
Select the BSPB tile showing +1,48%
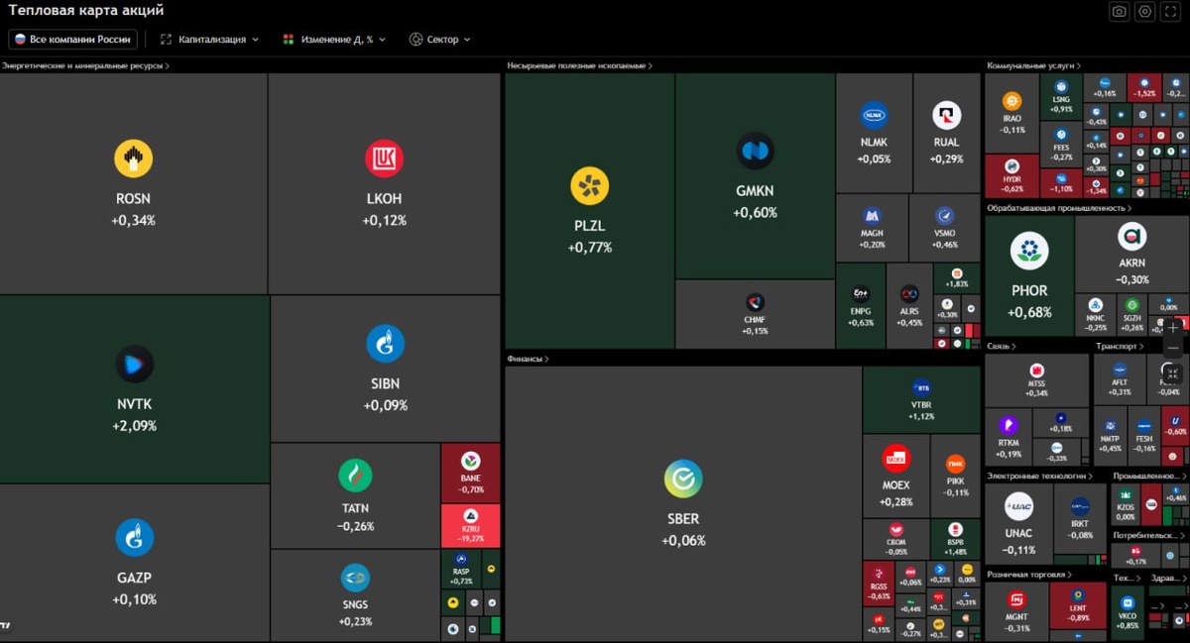(x=956, y=538)
